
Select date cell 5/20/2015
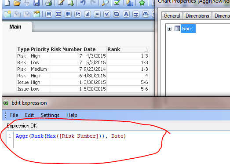click(95, 89)
